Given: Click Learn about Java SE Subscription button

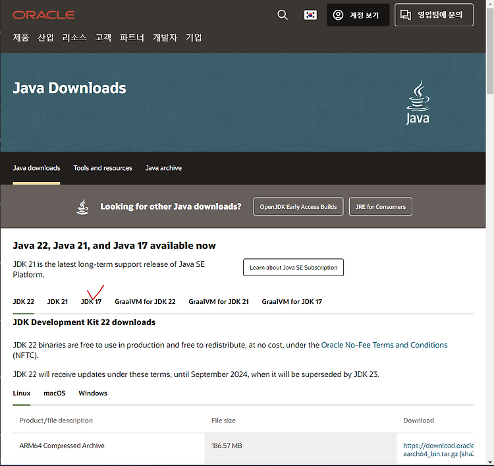Looking at the screenshot, I should (x=293, y=268).
